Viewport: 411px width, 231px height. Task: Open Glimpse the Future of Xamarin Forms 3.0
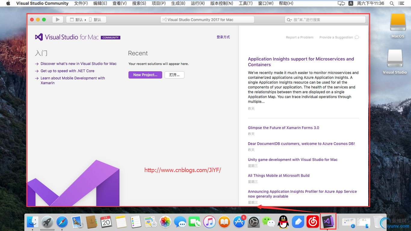pos(283,128)
